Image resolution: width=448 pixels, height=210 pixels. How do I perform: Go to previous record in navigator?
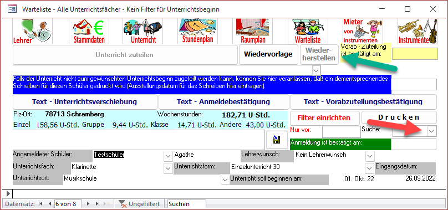[x=50, y=204]
